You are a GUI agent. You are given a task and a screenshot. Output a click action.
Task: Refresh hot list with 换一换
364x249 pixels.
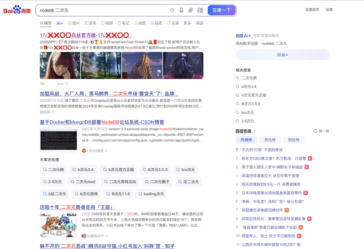pos(321,131)
